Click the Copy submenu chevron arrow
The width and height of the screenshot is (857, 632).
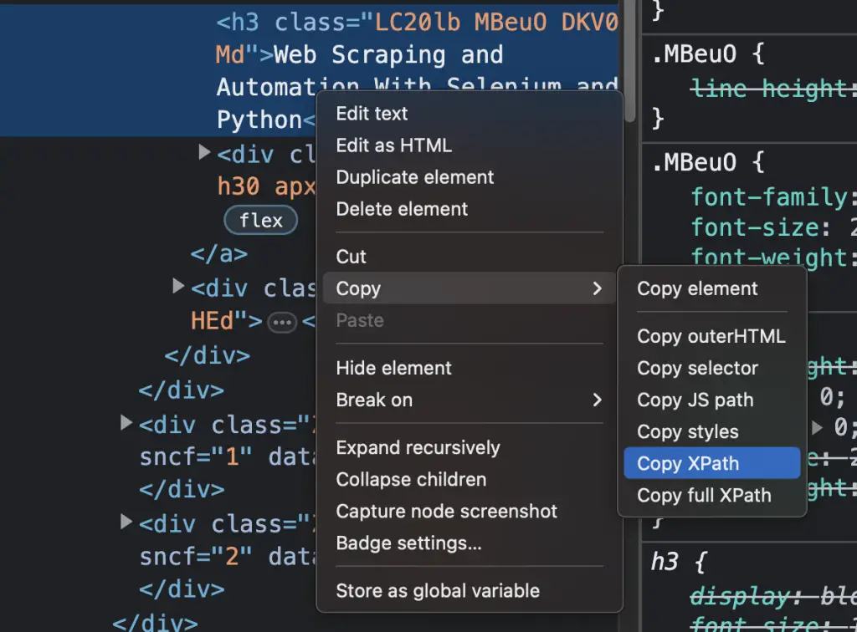pyautogui.click(x=598, y=288)
